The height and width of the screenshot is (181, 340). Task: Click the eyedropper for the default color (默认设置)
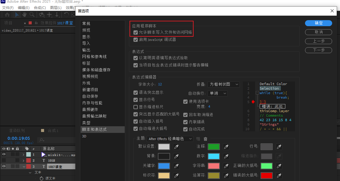coord(176,147)
